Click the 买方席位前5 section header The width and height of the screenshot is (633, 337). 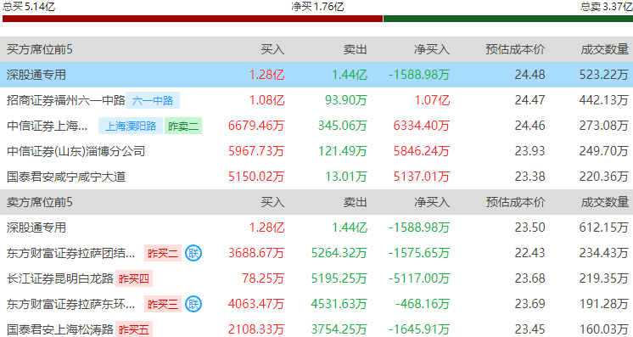(40, 49)
